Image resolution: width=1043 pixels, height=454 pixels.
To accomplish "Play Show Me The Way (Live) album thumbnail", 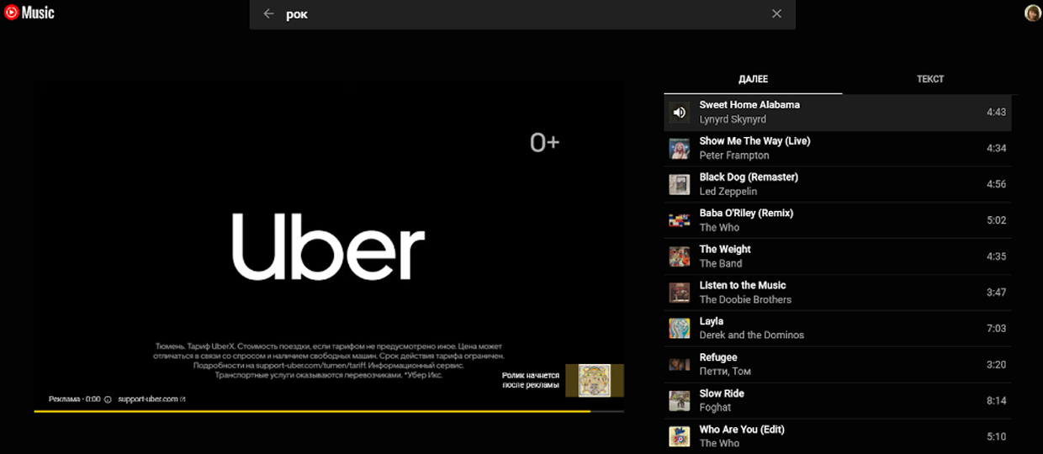I will 680,149.
